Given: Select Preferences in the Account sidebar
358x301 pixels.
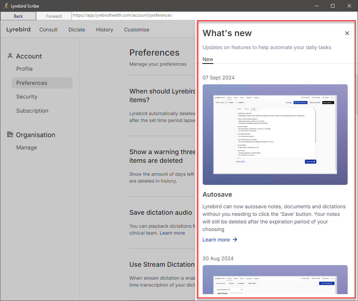Looking at the screenshot, I should click(42, 83).
